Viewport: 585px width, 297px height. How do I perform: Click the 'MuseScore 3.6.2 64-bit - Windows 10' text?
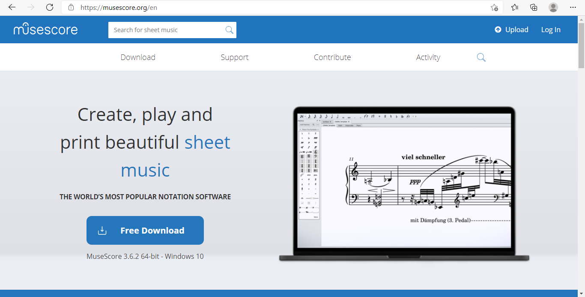[145, 256]
